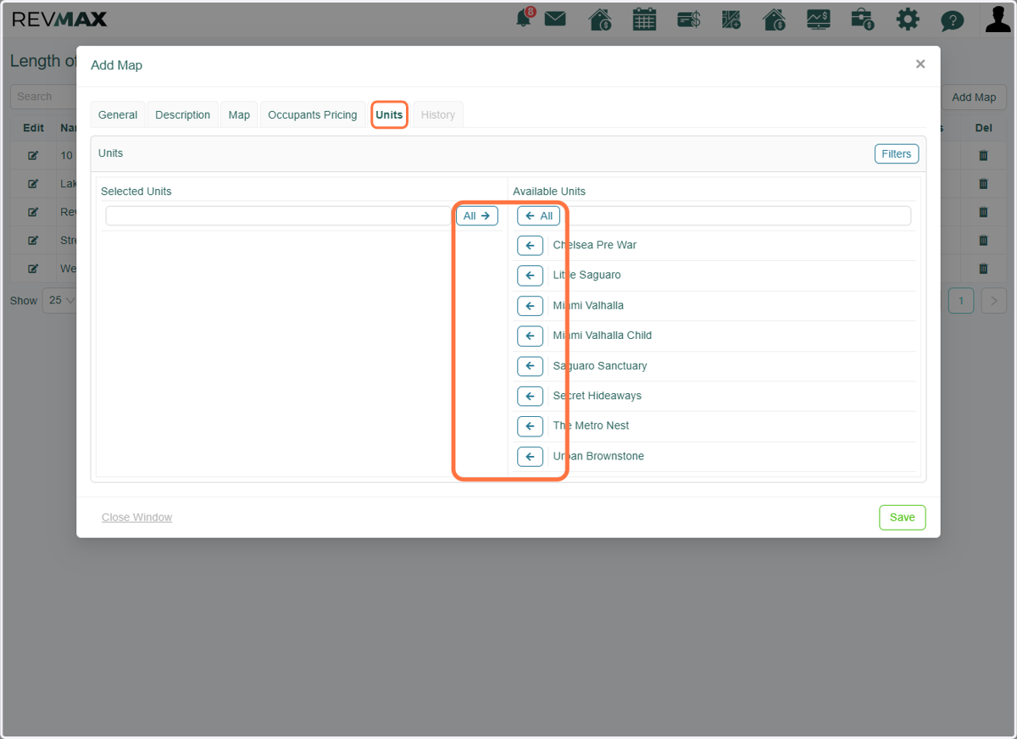
Task: Click the Search field in background page
Action: 42,97
